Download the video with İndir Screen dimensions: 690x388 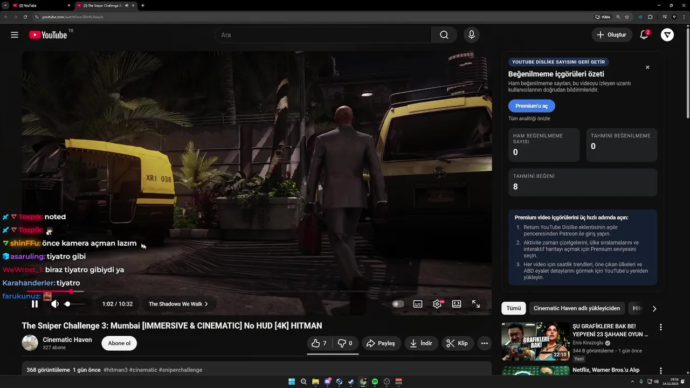[421, 343]
